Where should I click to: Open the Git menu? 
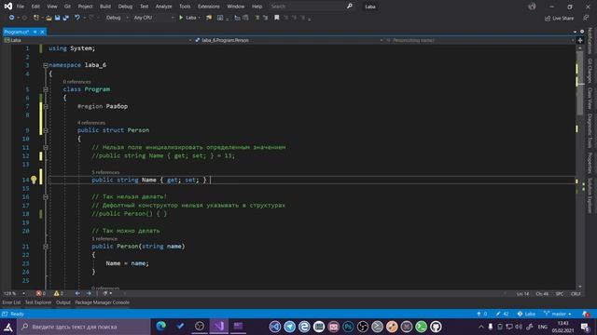click(67, 7)
